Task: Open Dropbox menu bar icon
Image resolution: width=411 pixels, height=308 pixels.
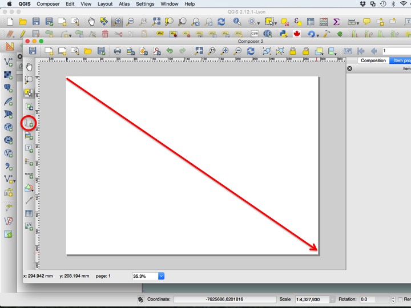Action: [363, 3]
